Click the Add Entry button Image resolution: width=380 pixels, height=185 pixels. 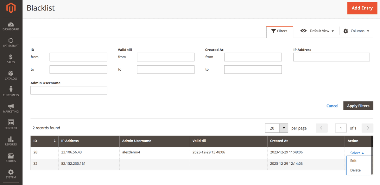[362, 8]
